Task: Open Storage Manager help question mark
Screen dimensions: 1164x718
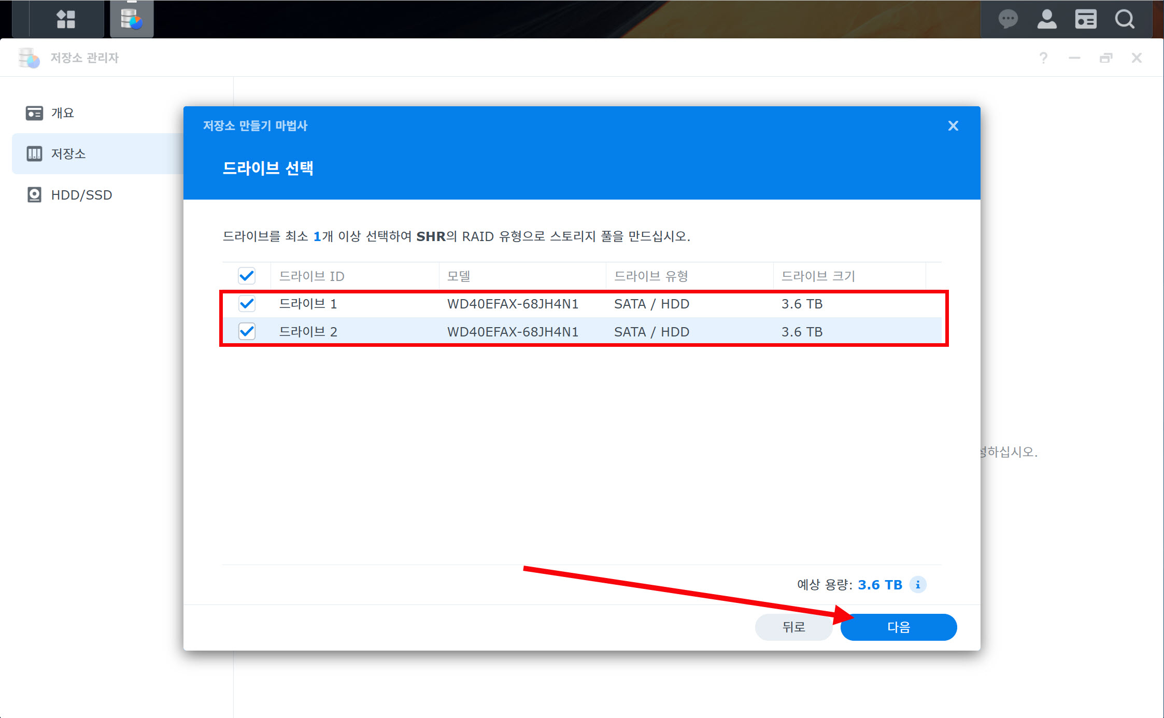Action: point(1043,58)
